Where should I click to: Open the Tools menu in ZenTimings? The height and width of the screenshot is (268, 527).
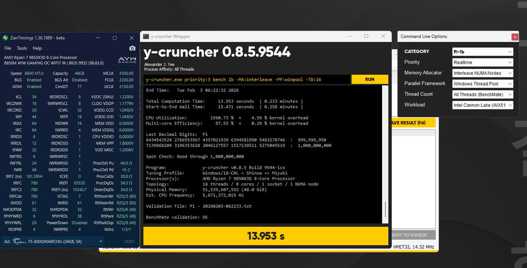click(x=22, y=48)
